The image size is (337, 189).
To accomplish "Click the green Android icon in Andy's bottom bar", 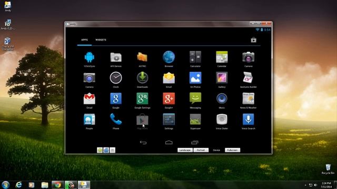I will [100, 150].
